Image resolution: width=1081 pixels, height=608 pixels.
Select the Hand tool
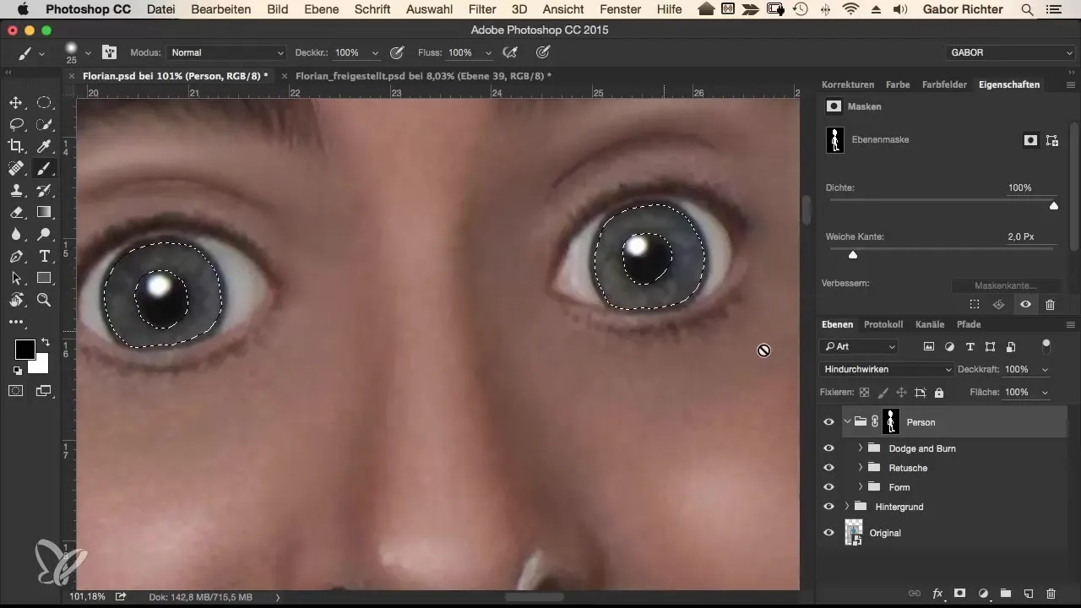point(16,300)
